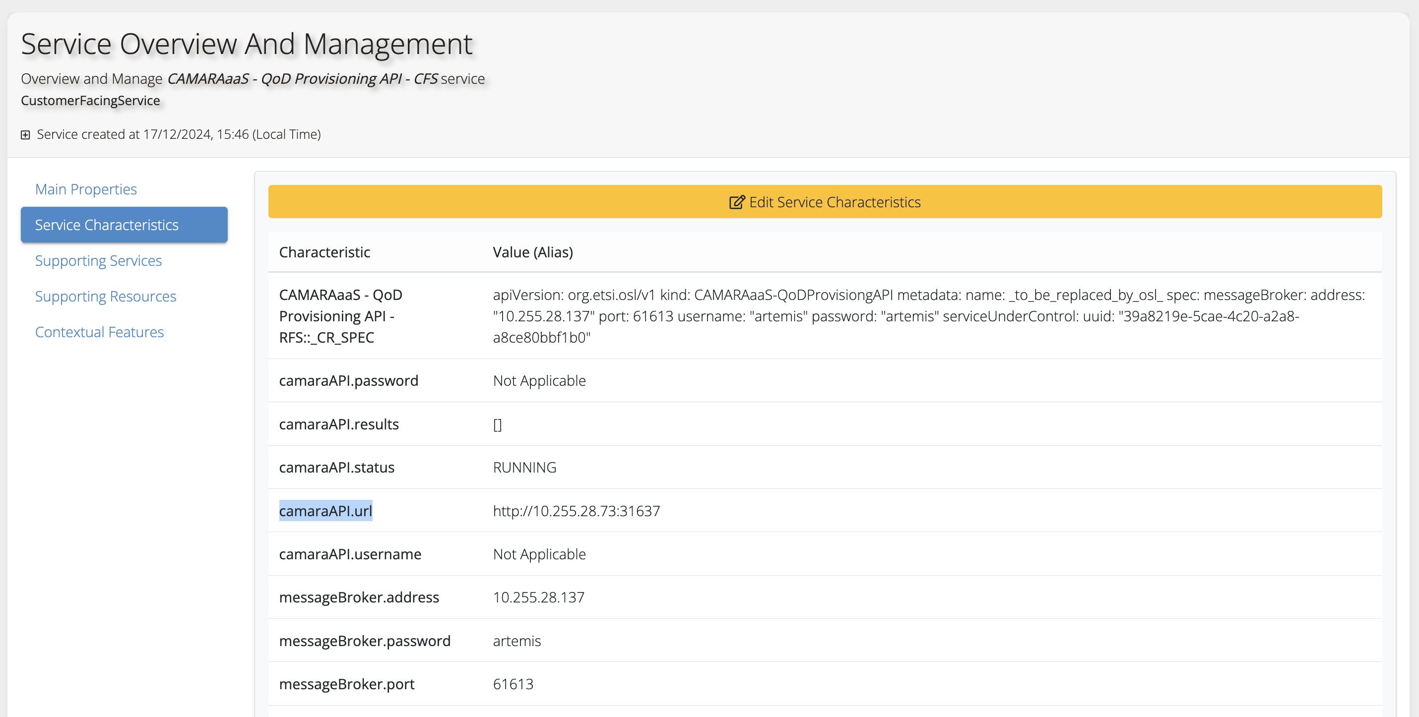The height and width of the screenshot is (717, 1419).
Task: Click the RUNNING status value
Action: tap(524, 467)
